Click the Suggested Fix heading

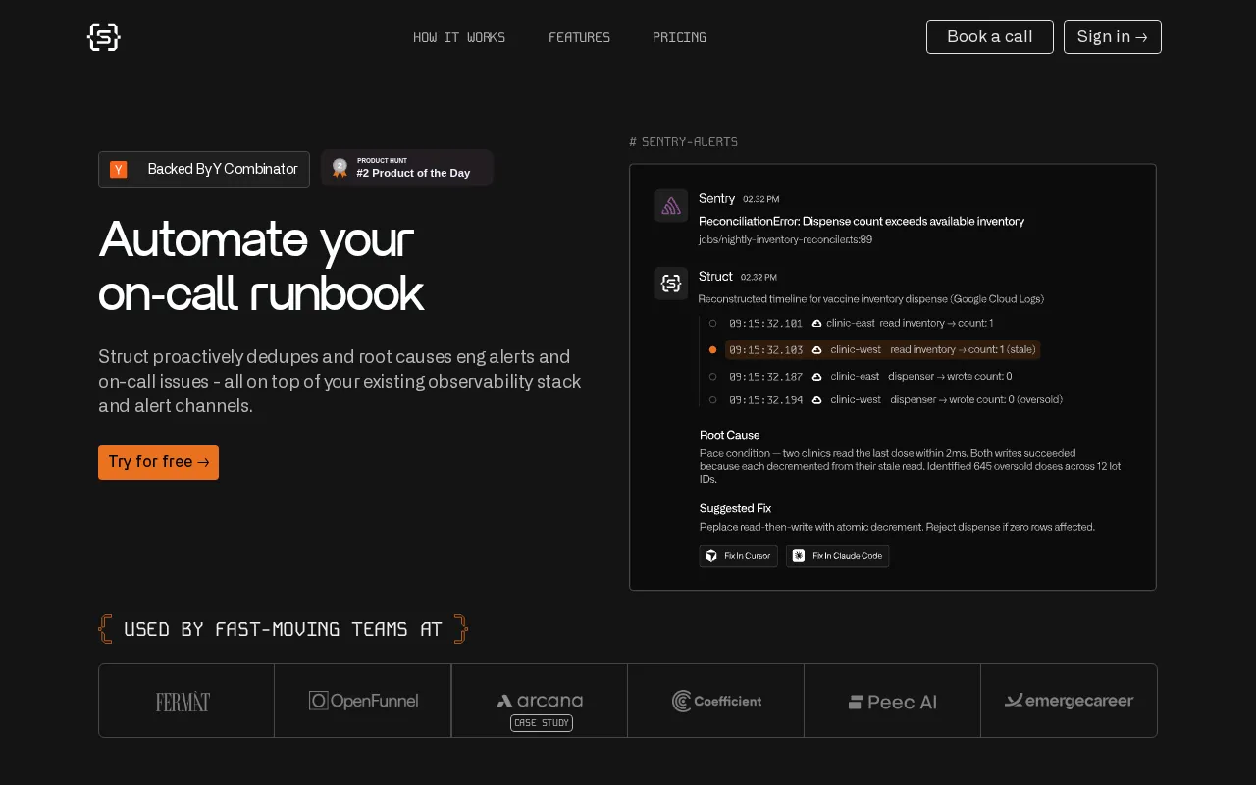point(735,508)
